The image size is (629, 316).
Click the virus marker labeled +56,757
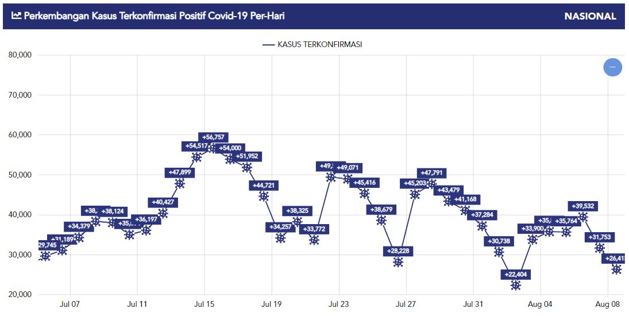pyautogui.click(x=213, y=148)
